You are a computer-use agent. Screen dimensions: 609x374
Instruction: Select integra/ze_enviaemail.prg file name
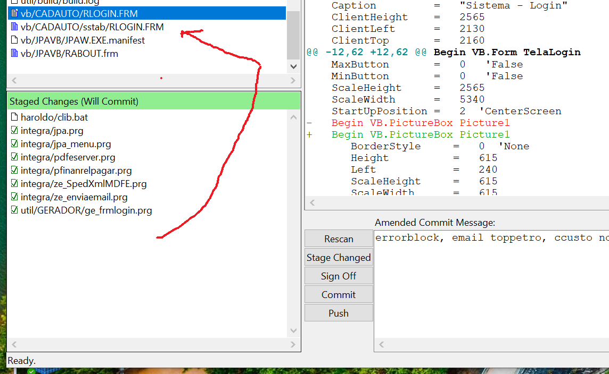(x=74, y=197)
